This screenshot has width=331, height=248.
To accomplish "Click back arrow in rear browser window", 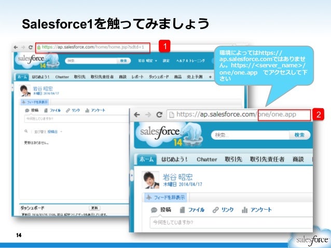I will click(16, 47).
